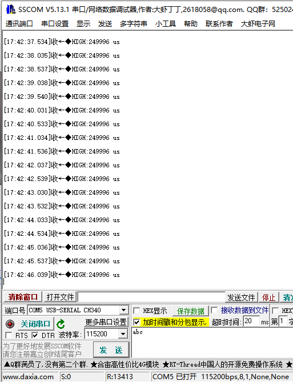Open the 显示 menu
The image size is (293, 382).
click(83, 23)
